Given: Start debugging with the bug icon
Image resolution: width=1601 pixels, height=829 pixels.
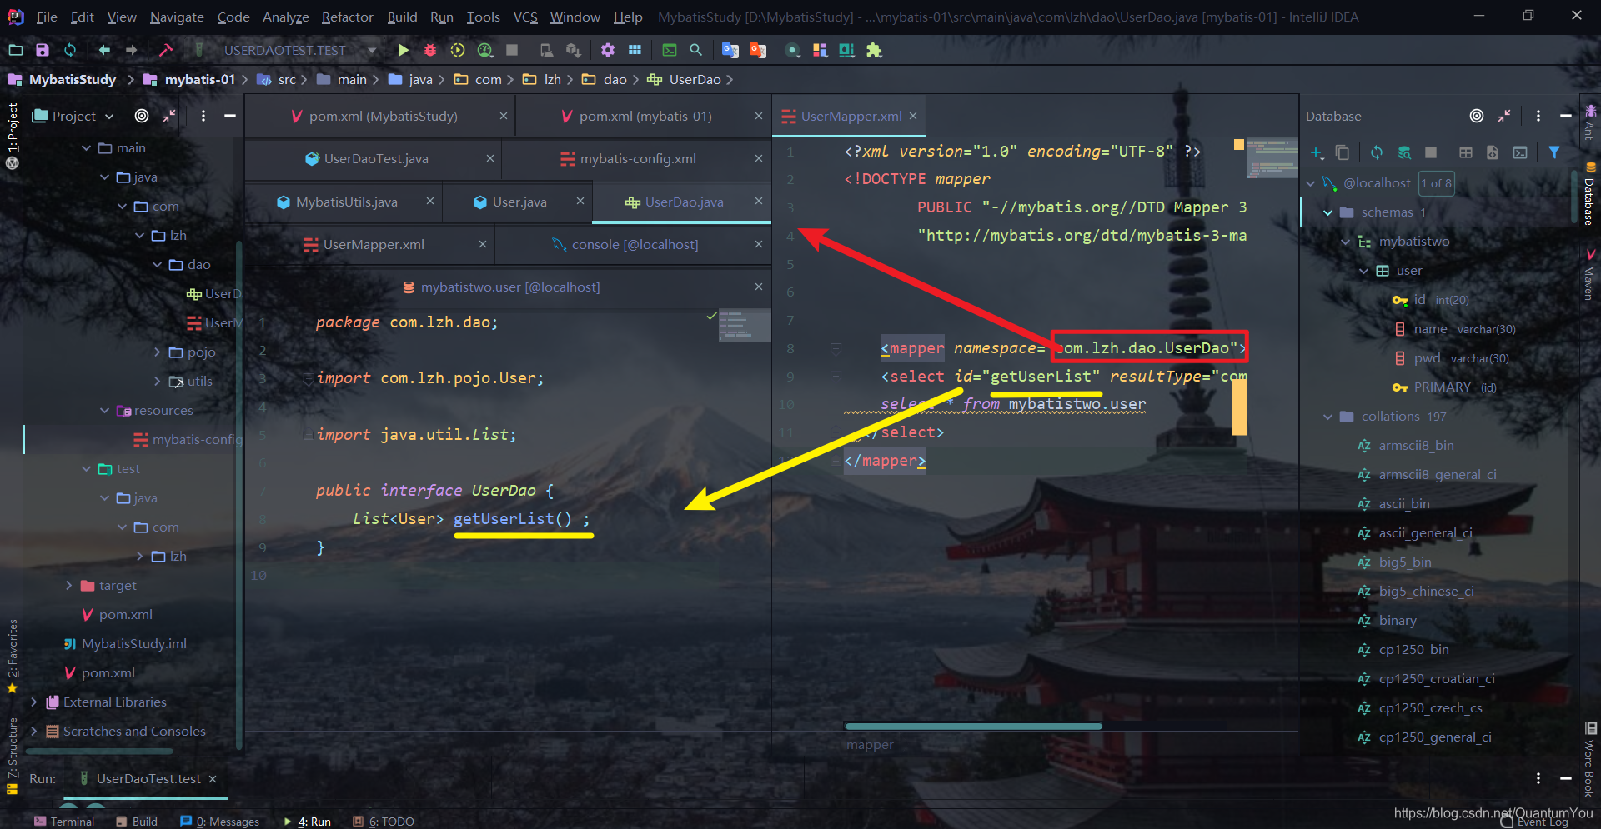Looking at the screenshot, I should pos(430,50).
